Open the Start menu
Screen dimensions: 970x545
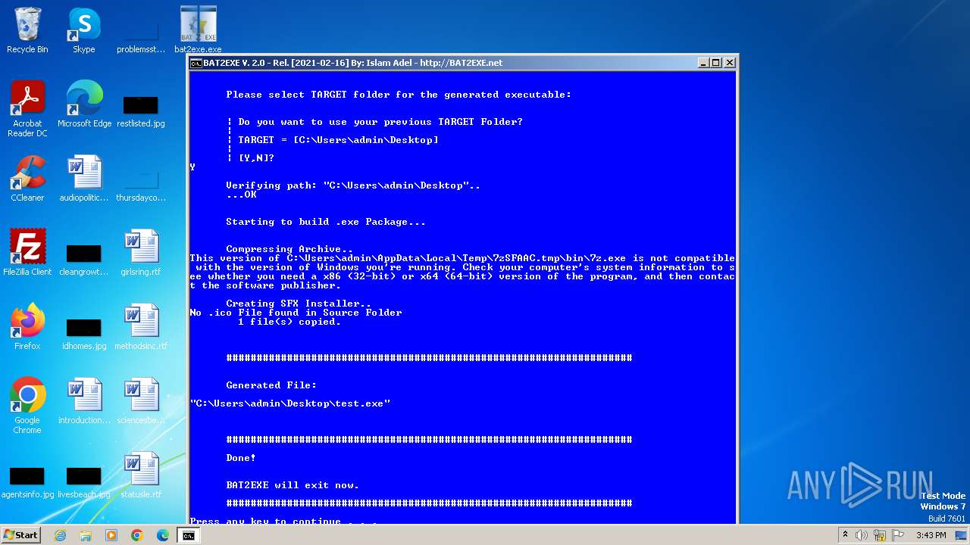20,535
